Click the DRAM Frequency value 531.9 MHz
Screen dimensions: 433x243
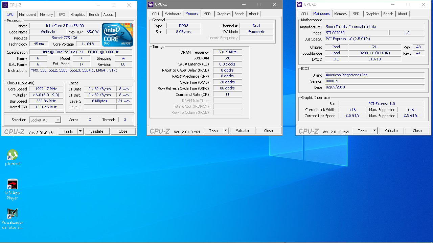(x=227, y=52)
